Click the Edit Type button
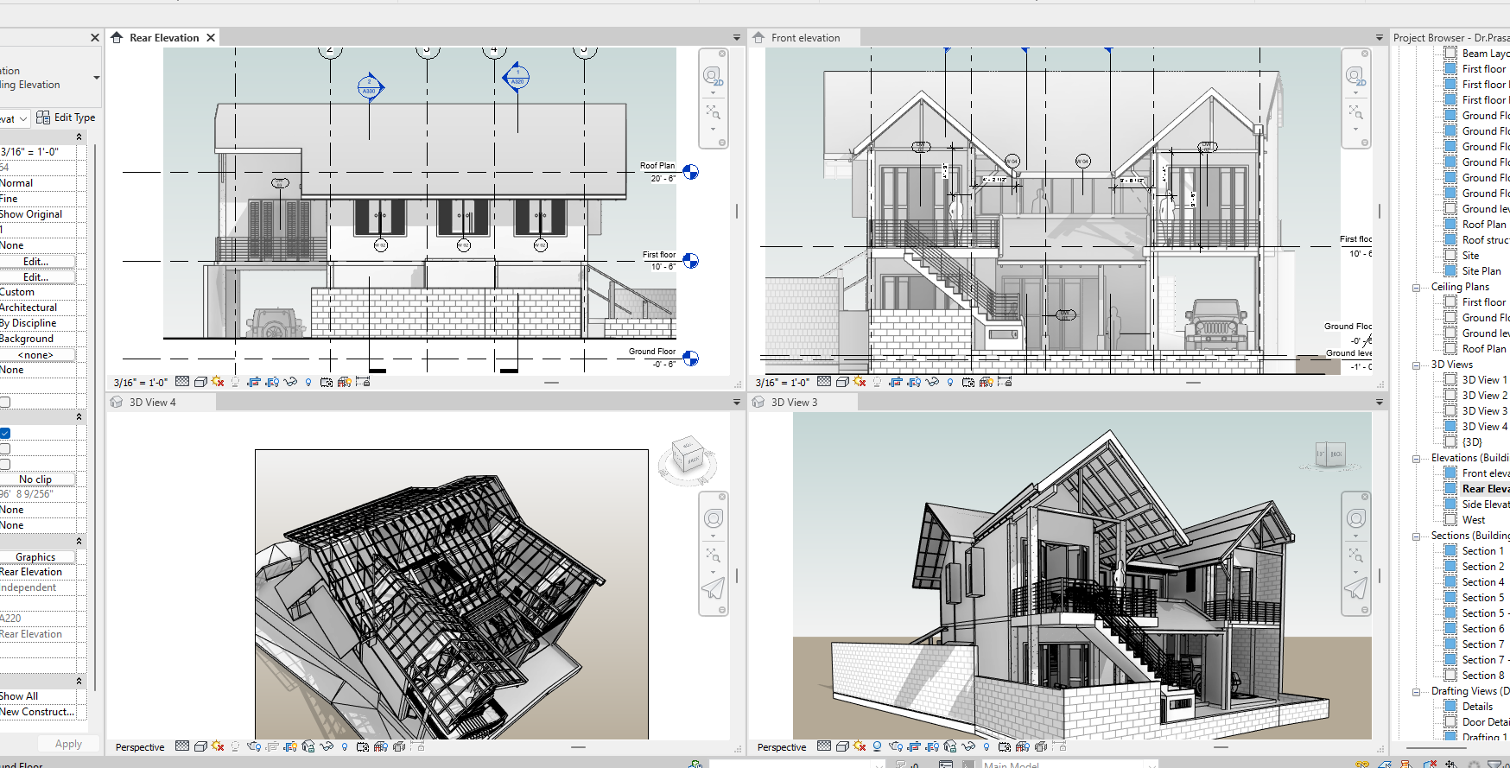This screenshot has height=768, width=1510. pos(67,117)
